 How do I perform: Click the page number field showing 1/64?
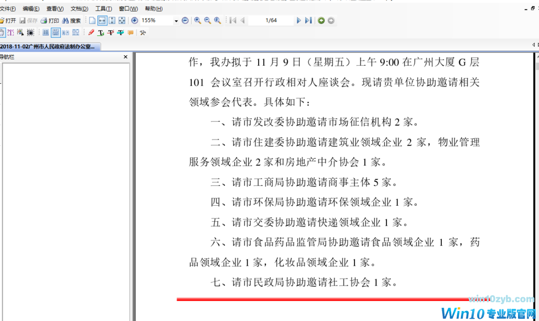(271, 20)
